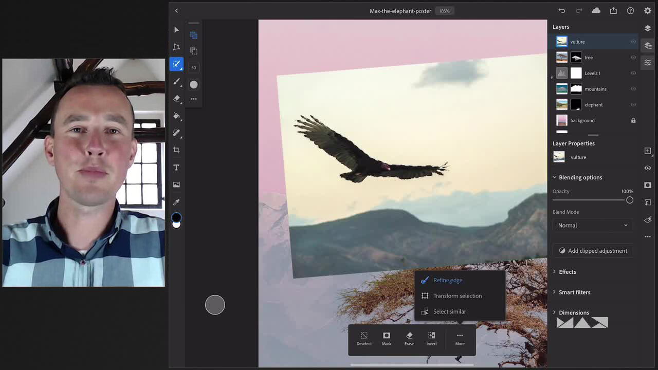Hide the tree layer
The height and width of the screenshot is (370, 658).
(x=633, y=58)
